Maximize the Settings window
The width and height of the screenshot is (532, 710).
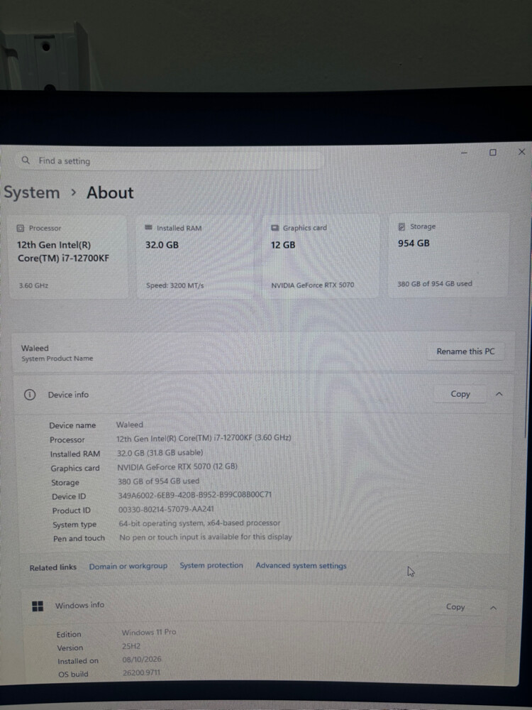tap(493, 152)
